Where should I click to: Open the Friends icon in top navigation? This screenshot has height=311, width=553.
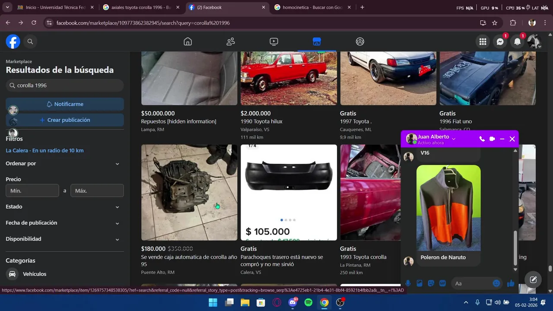[231, 41]
